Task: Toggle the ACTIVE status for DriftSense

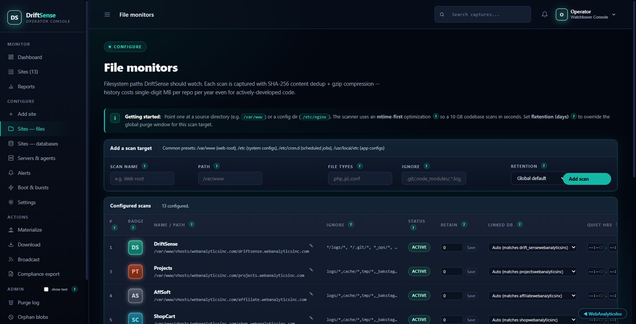Action: click(x=419, y=247)
